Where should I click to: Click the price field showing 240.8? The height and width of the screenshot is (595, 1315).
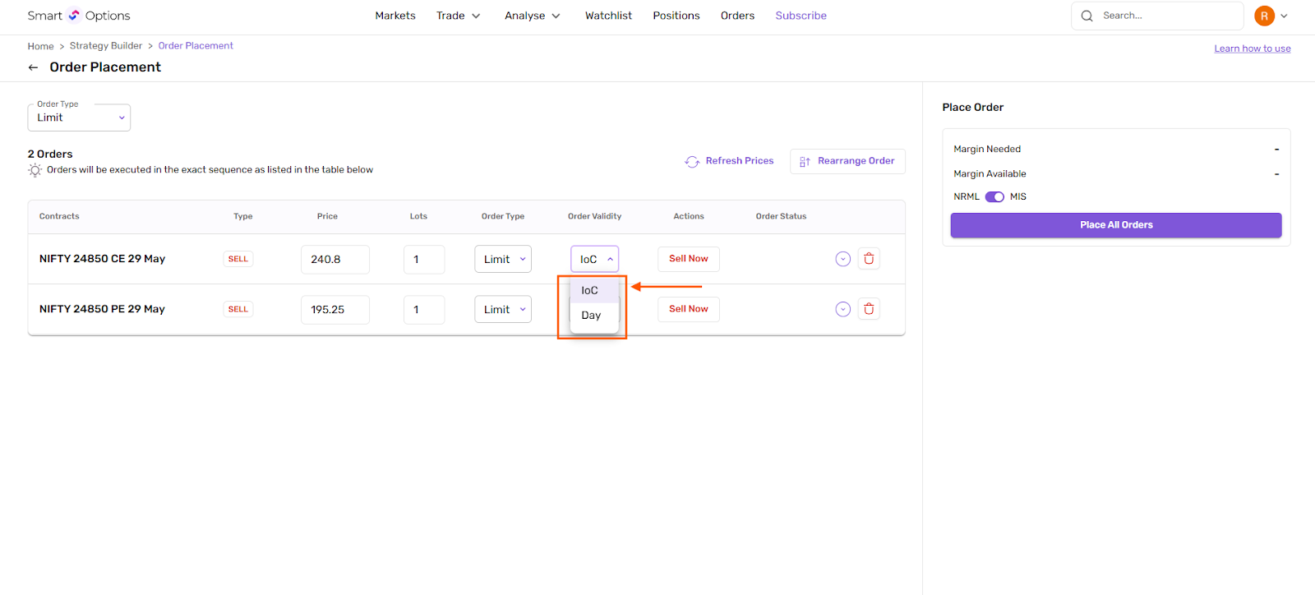pyautogui.click(x=335, y=259)
